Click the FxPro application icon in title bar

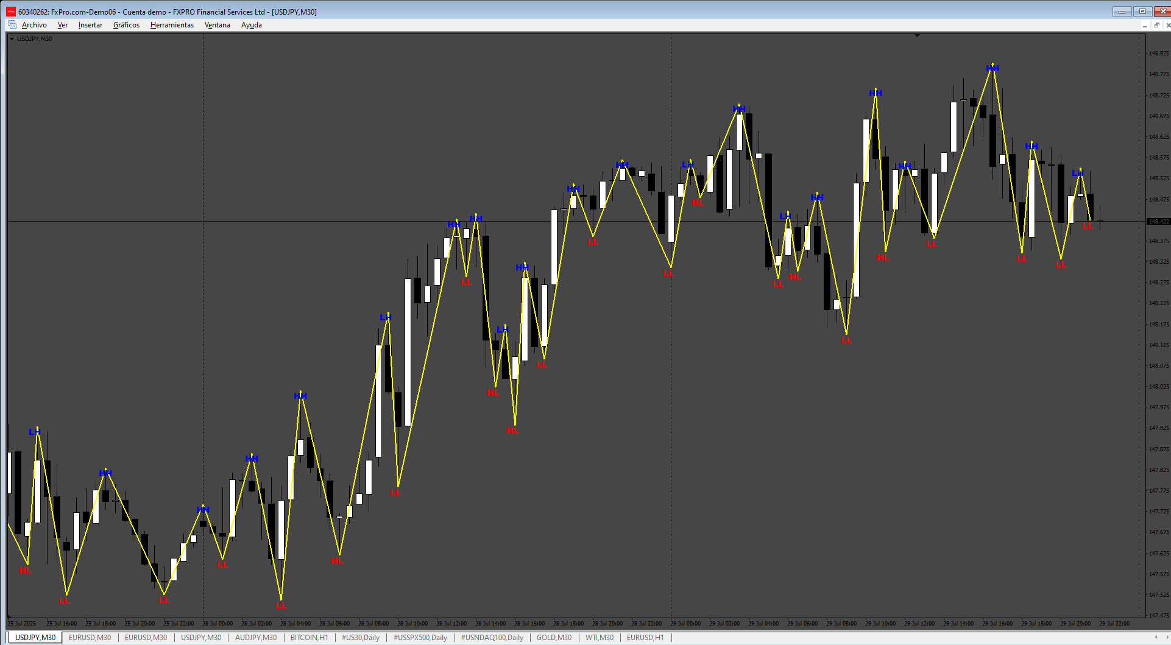11,12
